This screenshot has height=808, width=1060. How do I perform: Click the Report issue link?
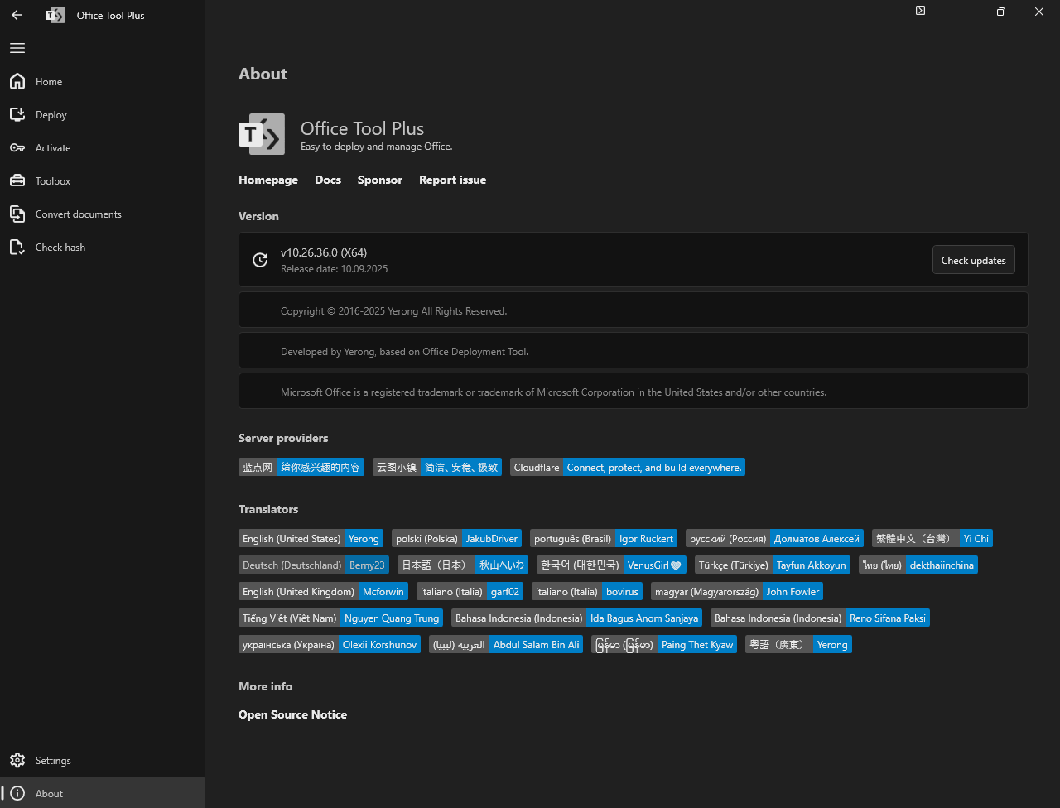point(452,180)
